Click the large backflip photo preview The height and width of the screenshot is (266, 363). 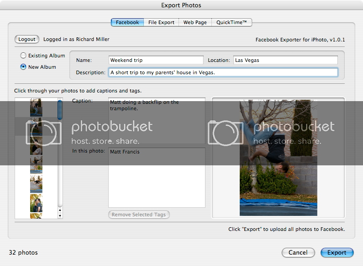[278, 158]
